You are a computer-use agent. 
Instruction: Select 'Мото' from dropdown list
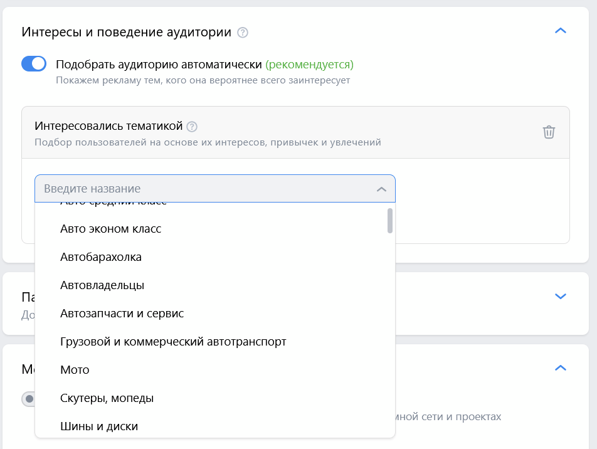pos(215,370)
